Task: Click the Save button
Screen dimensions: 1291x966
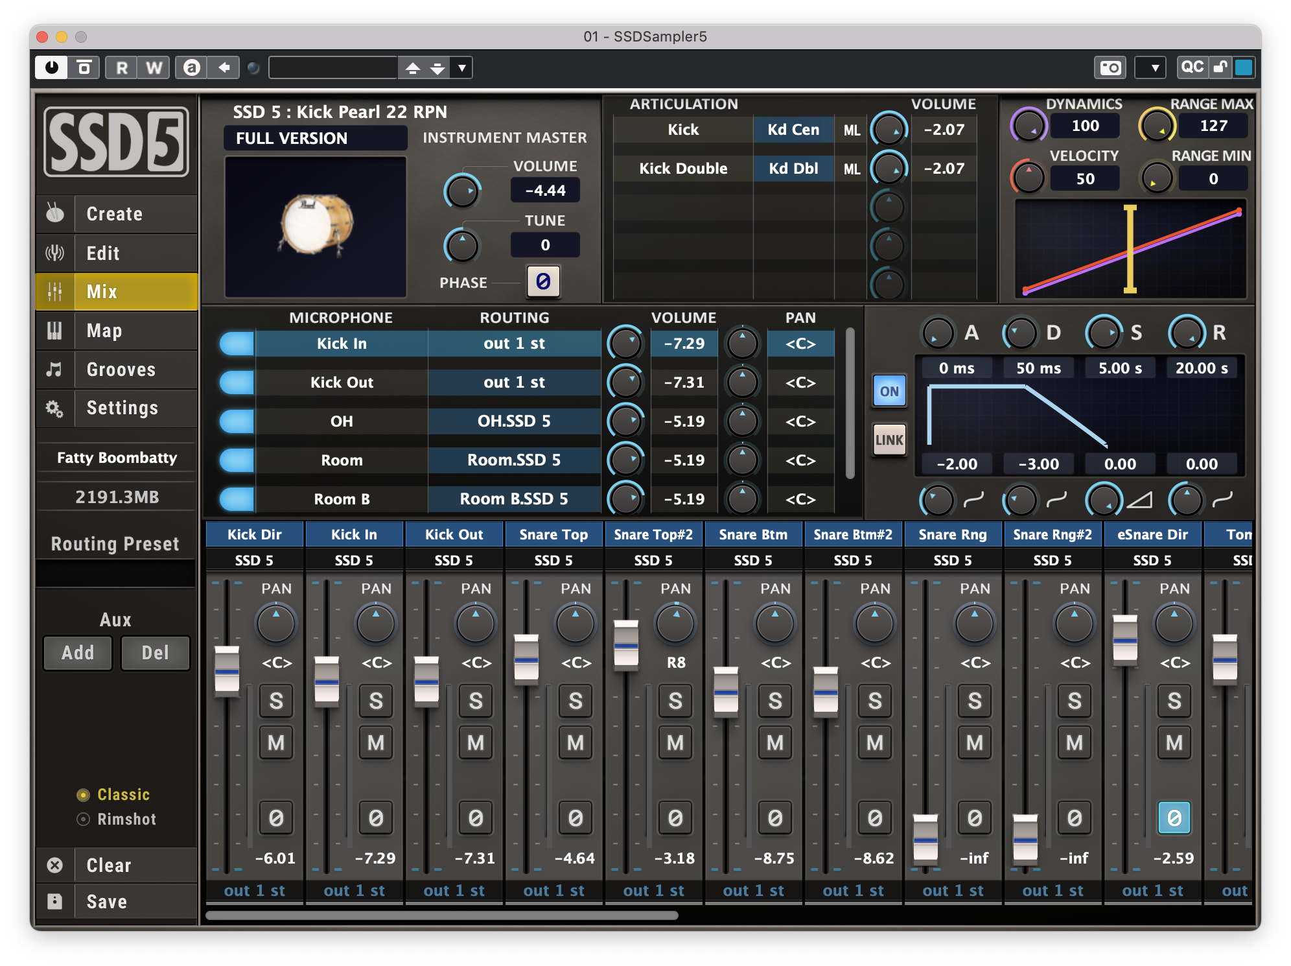Action: click(117, 902)
